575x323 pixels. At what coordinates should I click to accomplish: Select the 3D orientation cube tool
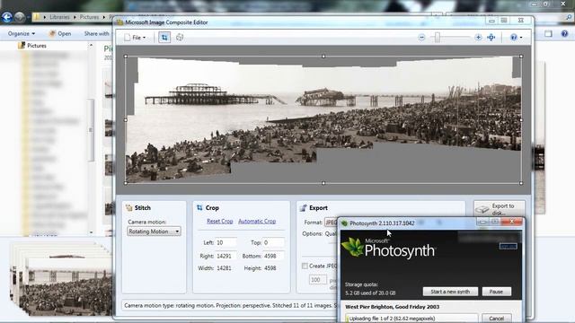pos(180,38)
